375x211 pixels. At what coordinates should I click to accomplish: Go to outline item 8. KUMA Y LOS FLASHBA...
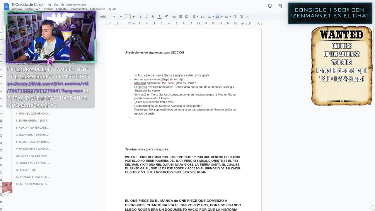[x=33, y=142]
